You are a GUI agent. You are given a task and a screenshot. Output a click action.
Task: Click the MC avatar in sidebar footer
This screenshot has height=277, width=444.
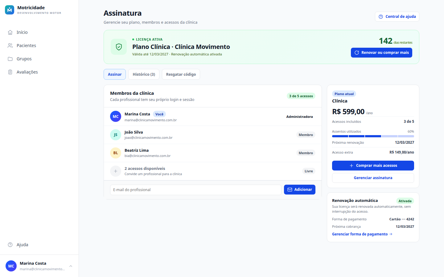click(x=11, y=266)
